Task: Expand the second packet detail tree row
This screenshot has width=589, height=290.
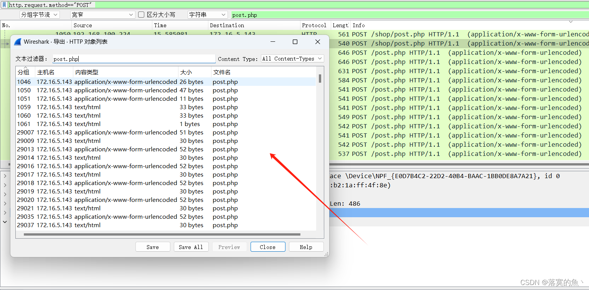Action: coord(5,185)
